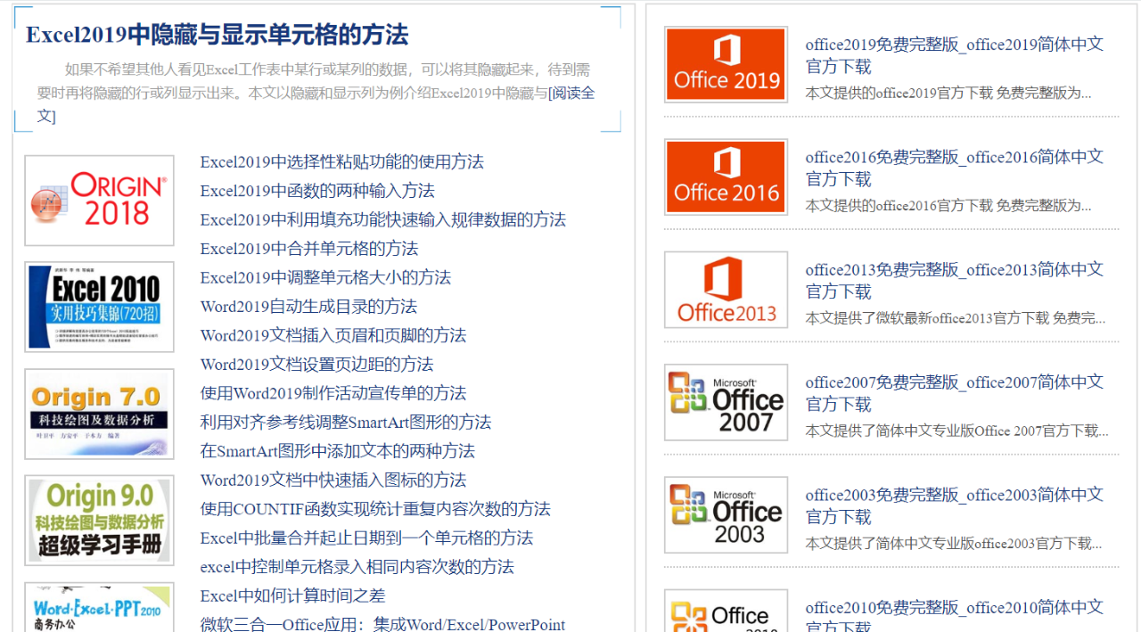
Task: Open the Office2013 logo thumbnail
Action: point(726,290)
